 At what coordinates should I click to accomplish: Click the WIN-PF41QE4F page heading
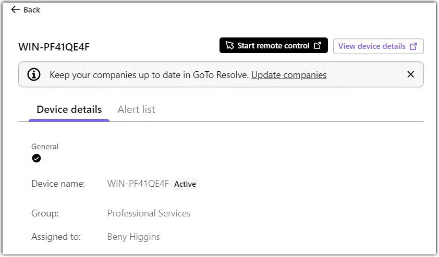[54, 47]
